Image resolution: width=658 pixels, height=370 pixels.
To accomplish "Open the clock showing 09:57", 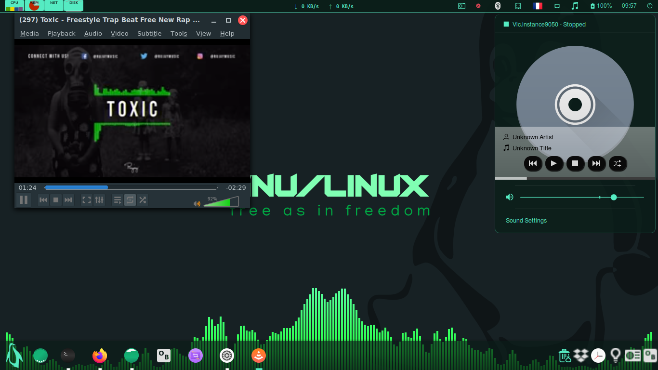I will (x=629, y=6).
